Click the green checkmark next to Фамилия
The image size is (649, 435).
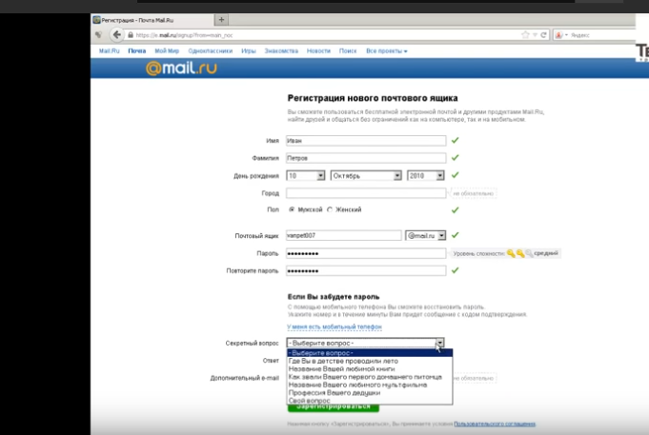pyautogui.click(x=455, y=158)
